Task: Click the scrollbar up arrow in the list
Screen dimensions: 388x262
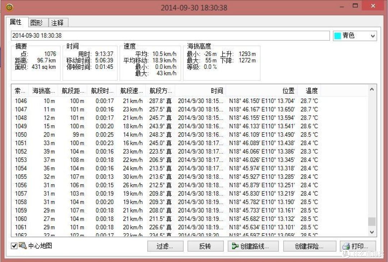Action: tap(372, 89)
